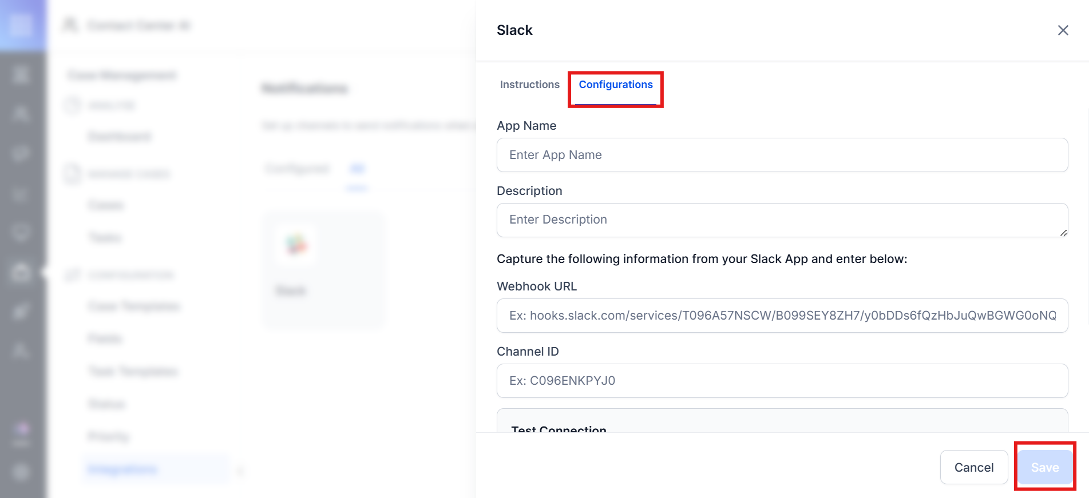Open Integrations in the left menu
Screen dimensions: 1089x498
tap(122, 469)
